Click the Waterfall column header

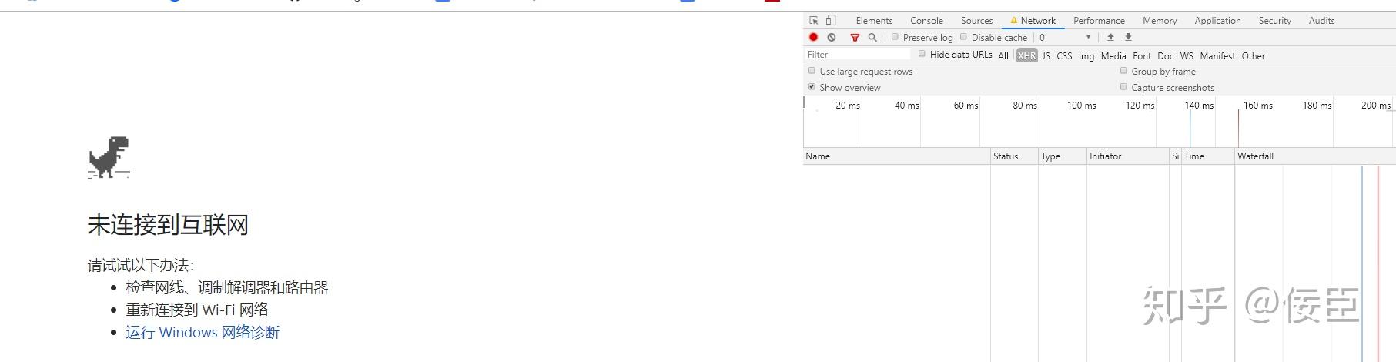pos(1315,156)
